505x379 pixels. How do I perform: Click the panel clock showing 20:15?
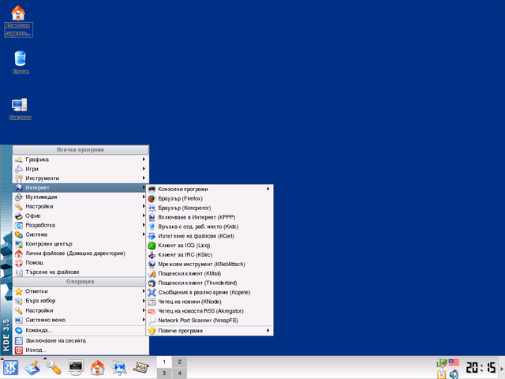click(481, 368)
